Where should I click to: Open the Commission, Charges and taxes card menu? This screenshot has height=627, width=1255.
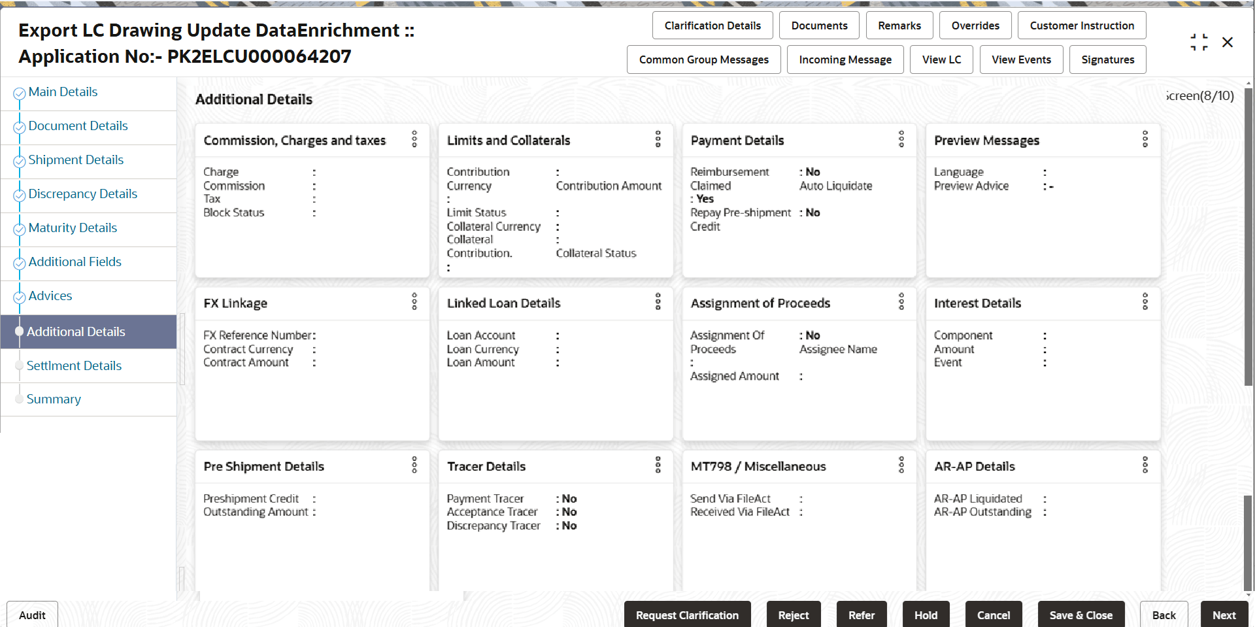(414, 139)
